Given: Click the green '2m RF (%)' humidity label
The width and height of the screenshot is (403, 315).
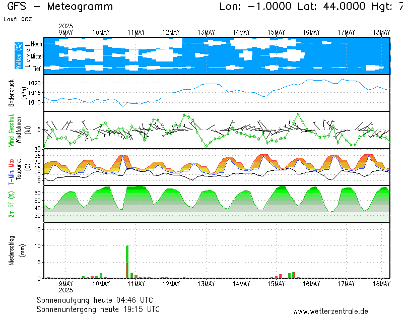Looking at the screenshot, I should 11,204.
